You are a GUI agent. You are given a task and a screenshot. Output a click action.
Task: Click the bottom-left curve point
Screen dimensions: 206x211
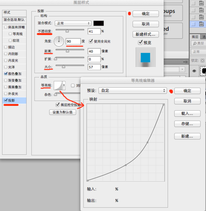[88, 180]
